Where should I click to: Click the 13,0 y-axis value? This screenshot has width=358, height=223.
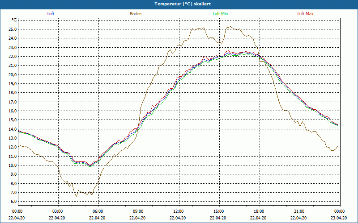coord(13,138)
